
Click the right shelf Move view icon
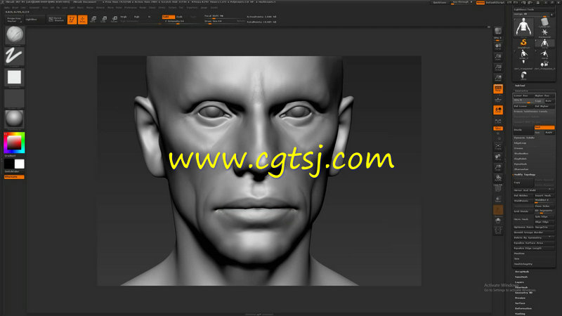point(498,157)
